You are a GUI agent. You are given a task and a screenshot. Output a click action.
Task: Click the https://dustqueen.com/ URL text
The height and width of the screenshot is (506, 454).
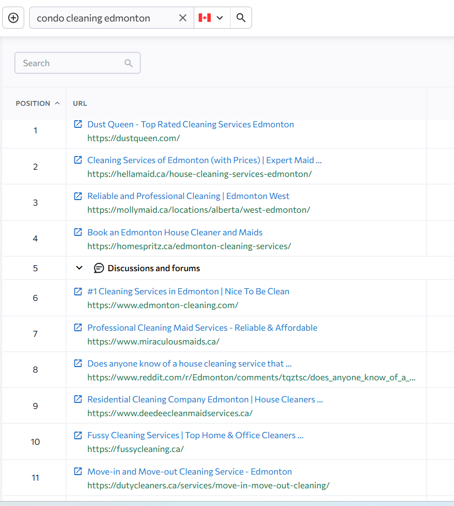(133, 138)
